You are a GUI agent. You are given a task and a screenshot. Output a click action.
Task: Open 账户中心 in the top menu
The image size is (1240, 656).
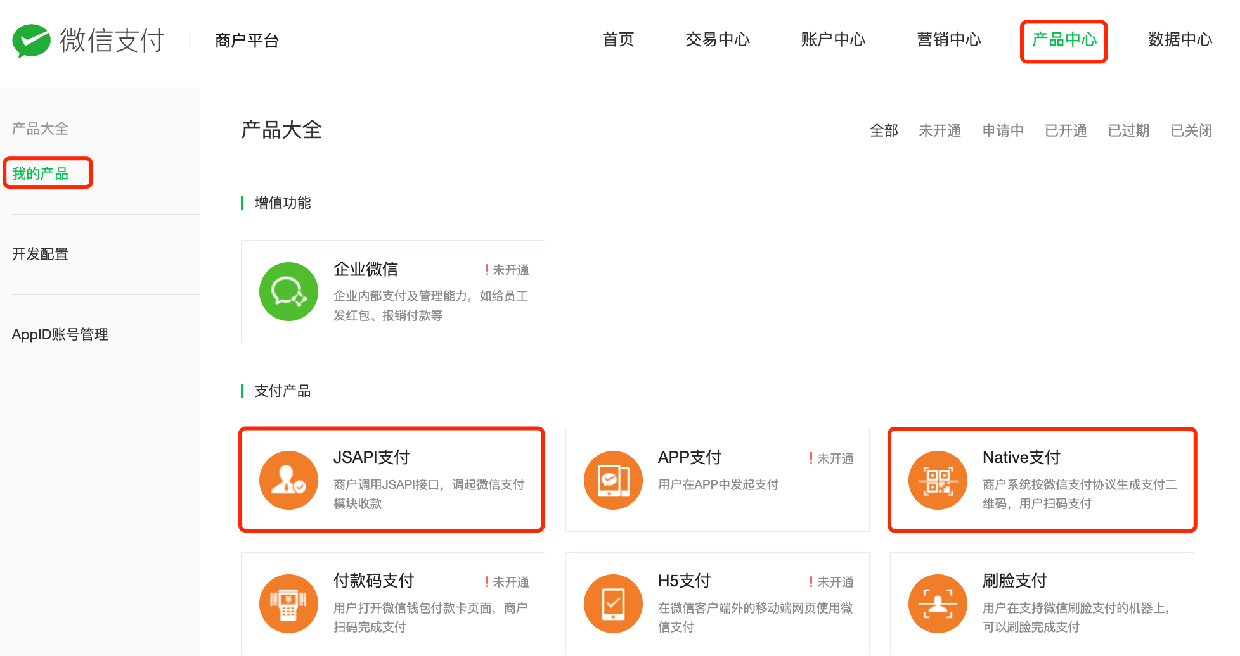[833, 40]
